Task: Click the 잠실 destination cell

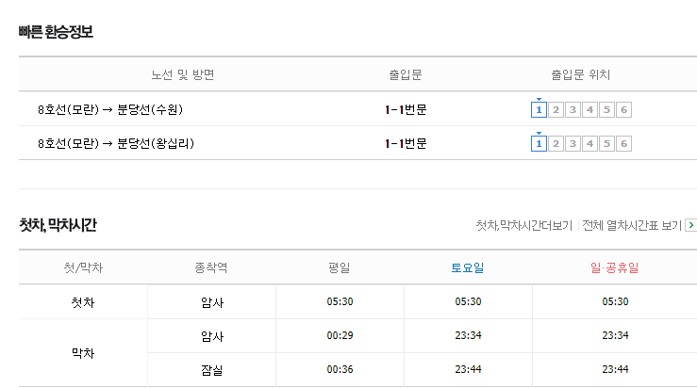Action: (211, 370)
